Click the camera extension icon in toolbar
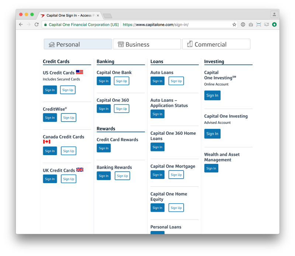This screenshot has height=256, width=295. (251, 25)
